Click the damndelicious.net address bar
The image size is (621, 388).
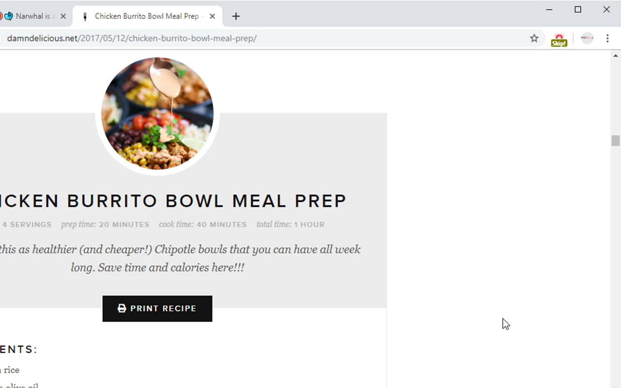pos(243,38)
